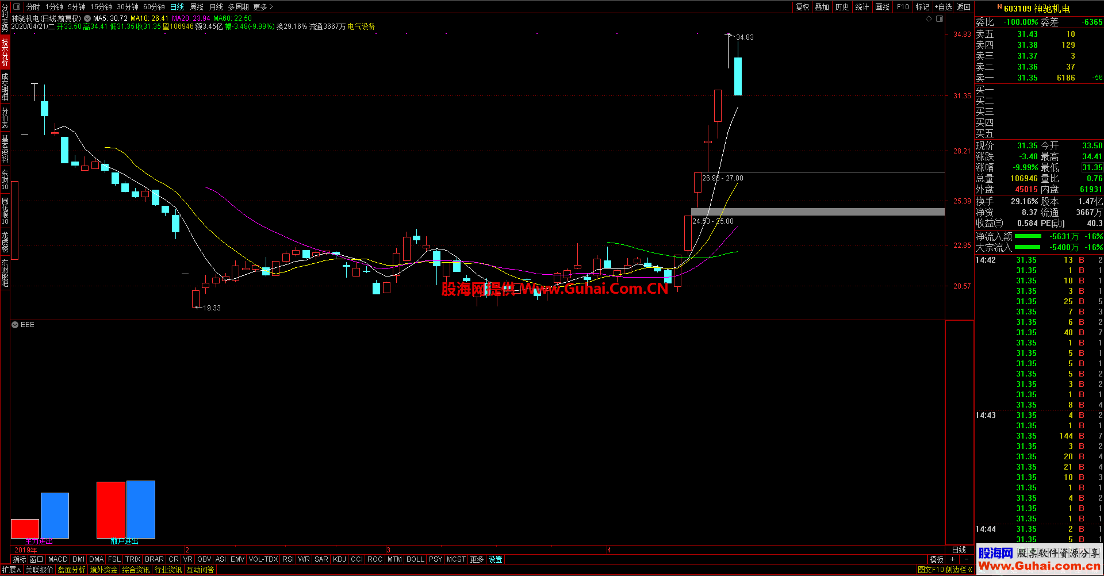This screenshot has height=576, width=1104.
Task: Open 历史 history
Action: (842, 7)
